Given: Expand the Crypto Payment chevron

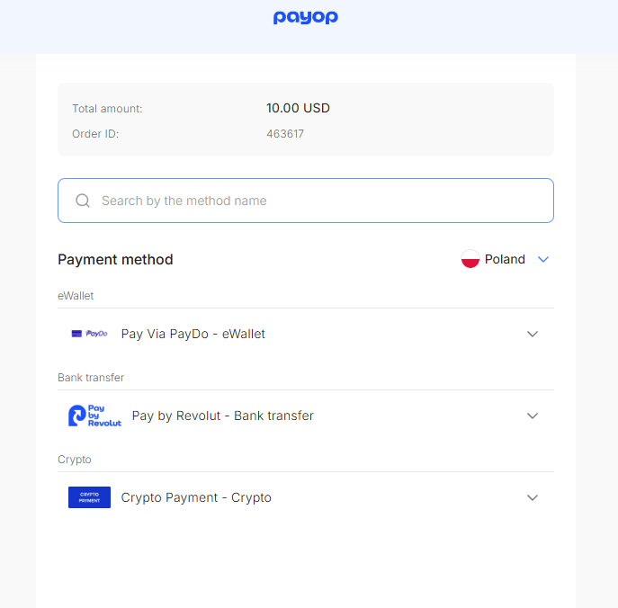Looking at the screenshot, I should click(x=533, y=497).
